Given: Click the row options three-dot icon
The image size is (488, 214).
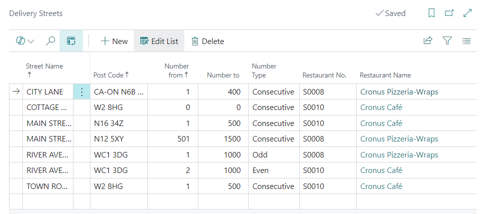Looking at the screenshot, I should (81, 92).
